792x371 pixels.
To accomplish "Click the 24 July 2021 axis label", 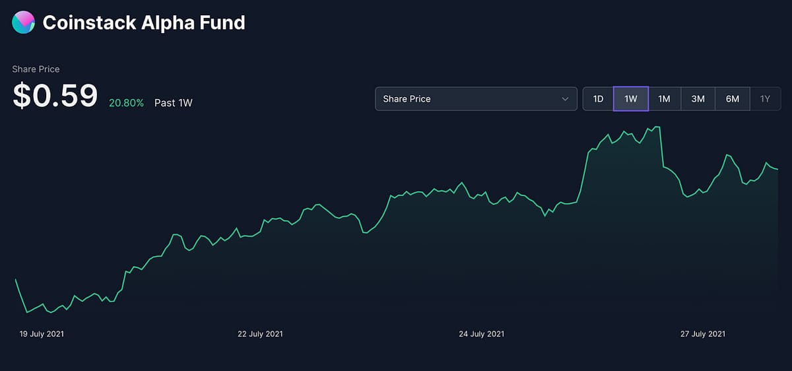I will coord(481,334).
